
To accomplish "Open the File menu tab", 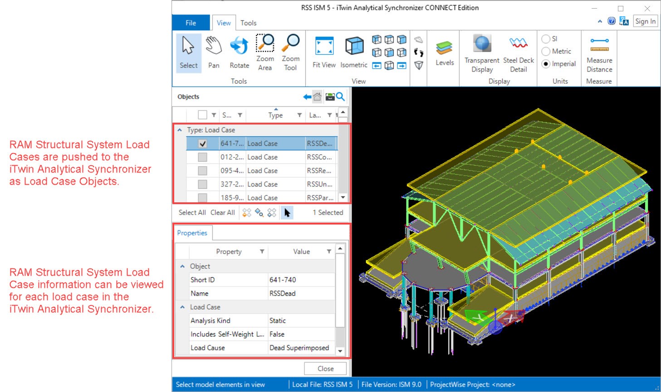I will coord(191,23).
